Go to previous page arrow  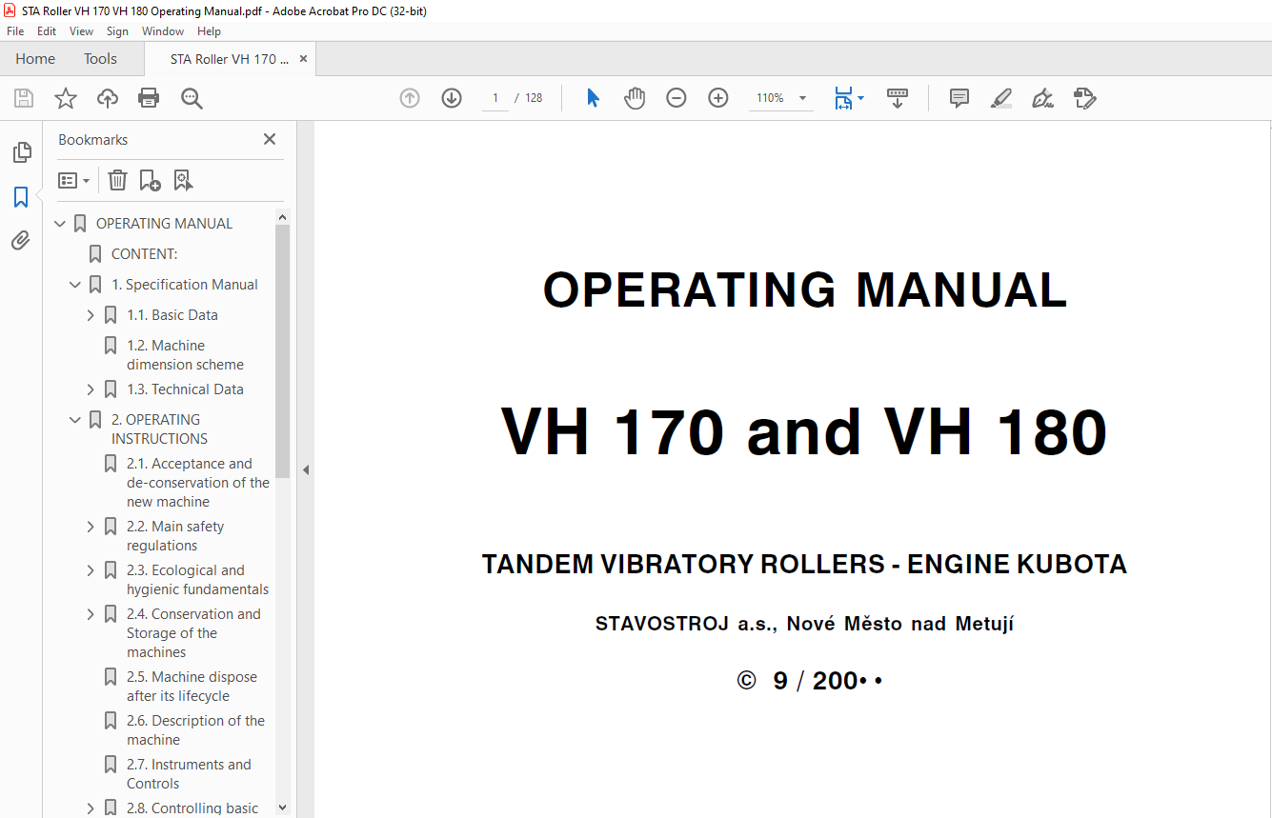410,98
